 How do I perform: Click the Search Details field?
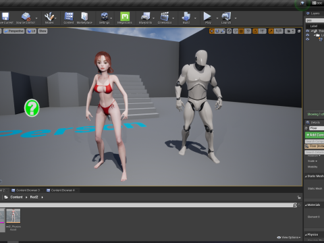click(x=315, y=153)
